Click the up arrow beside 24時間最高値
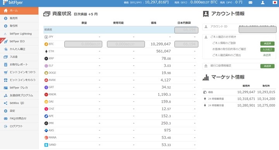This screenshot has width=279, height=150. point(205,99)
